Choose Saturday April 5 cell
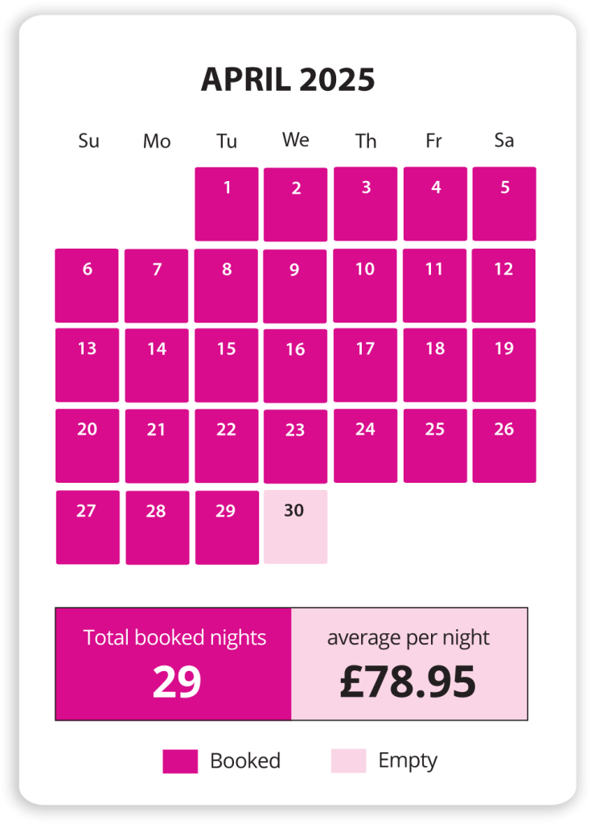591x824 pixels. coord(504,204)
